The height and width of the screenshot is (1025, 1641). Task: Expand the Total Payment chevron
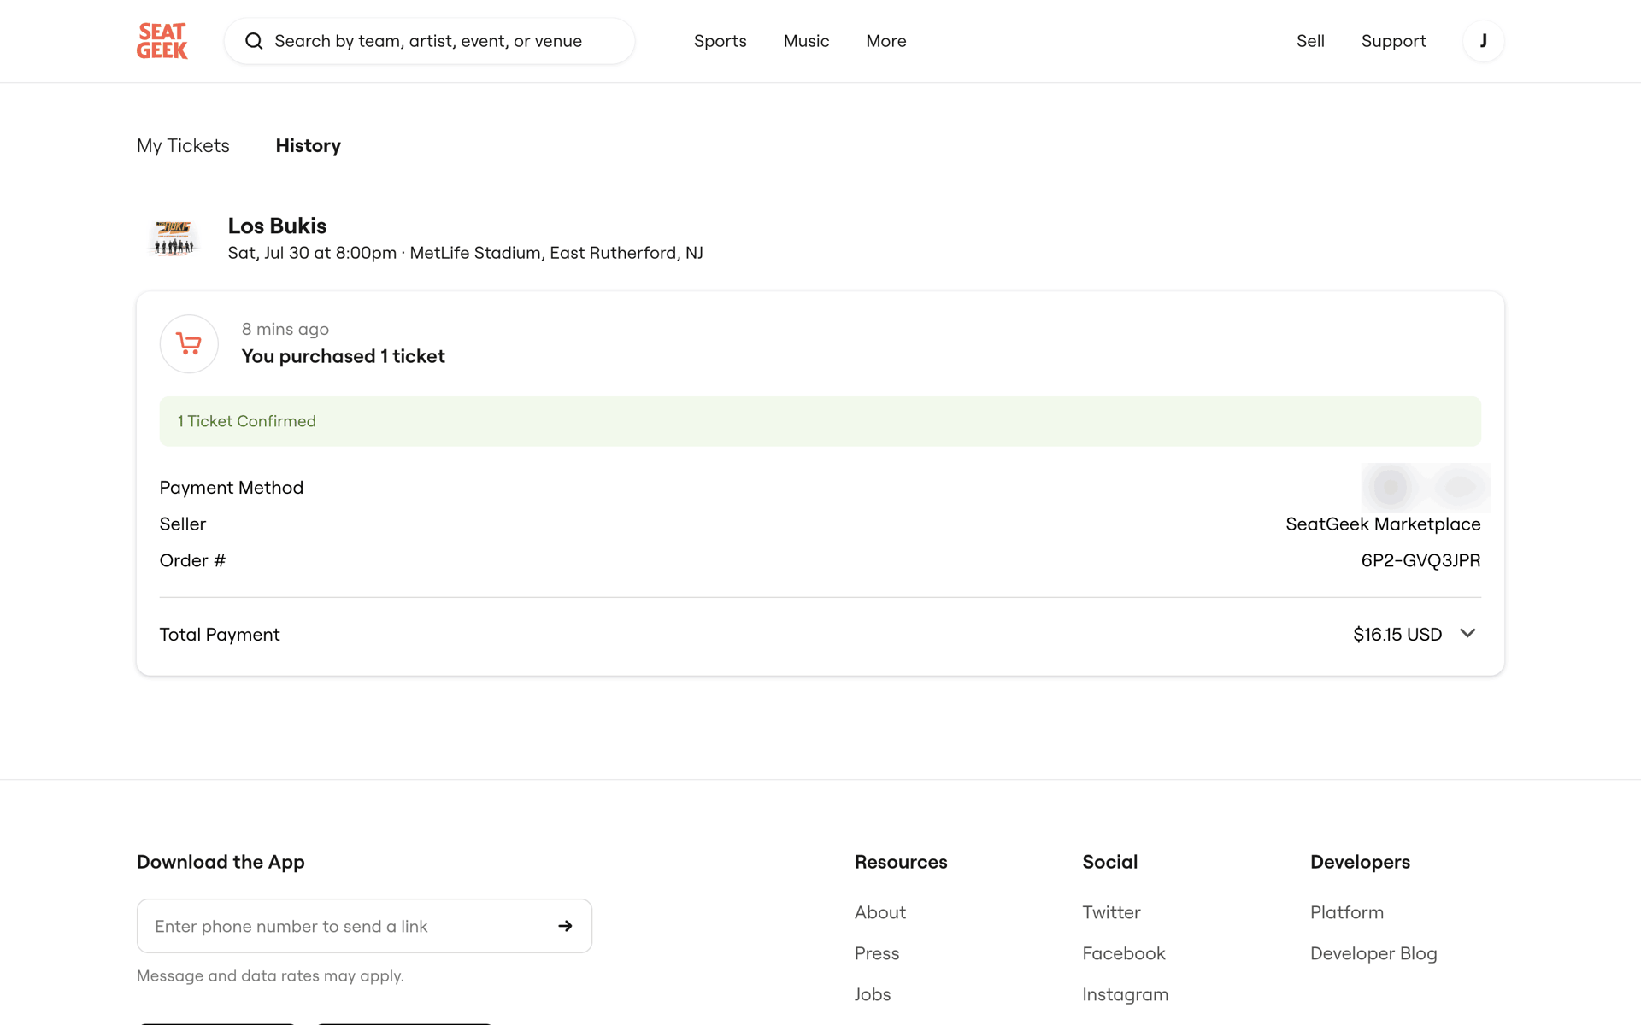tap(1467, 633)
